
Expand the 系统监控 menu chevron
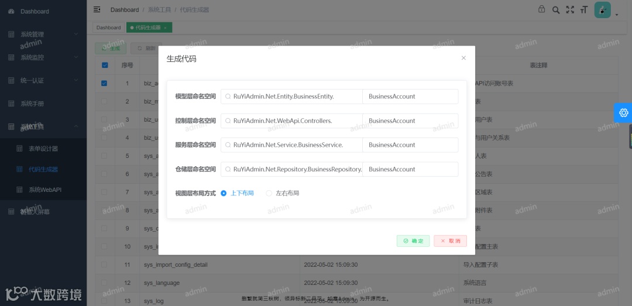[x=76, y=57]
